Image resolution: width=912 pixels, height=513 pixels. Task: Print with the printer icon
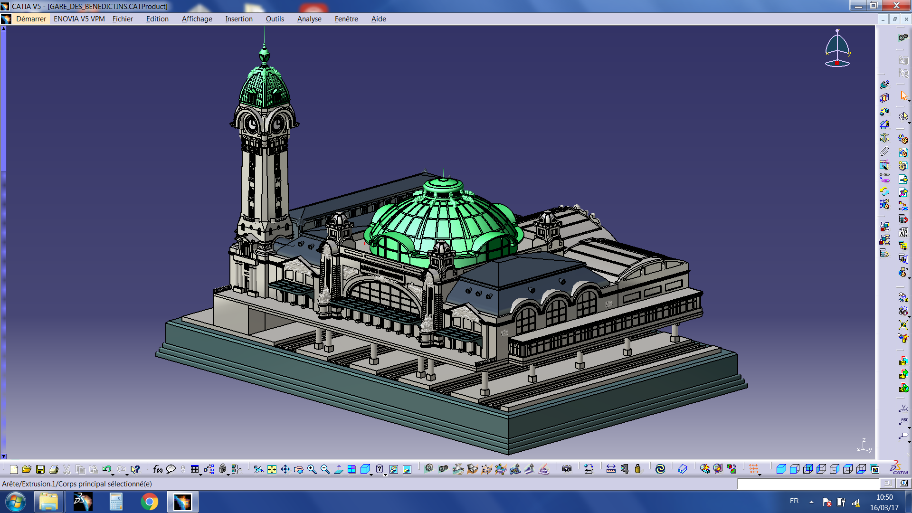(x=54, y=469)
